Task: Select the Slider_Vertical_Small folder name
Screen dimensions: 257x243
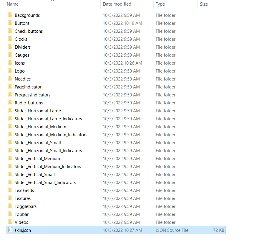Action: tap(34, 175)
